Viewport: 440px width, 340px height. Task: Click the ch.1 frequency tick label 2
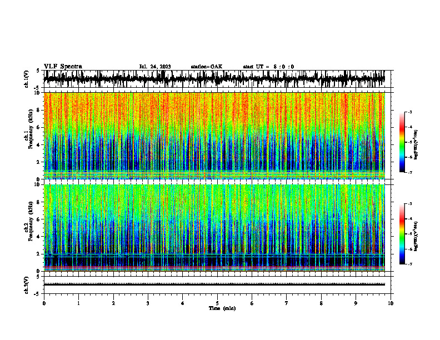pos(39,162)
